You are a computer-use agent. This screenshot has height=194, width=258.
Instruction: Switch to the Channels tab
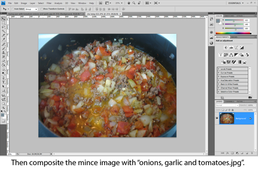(x=230, y=102)
